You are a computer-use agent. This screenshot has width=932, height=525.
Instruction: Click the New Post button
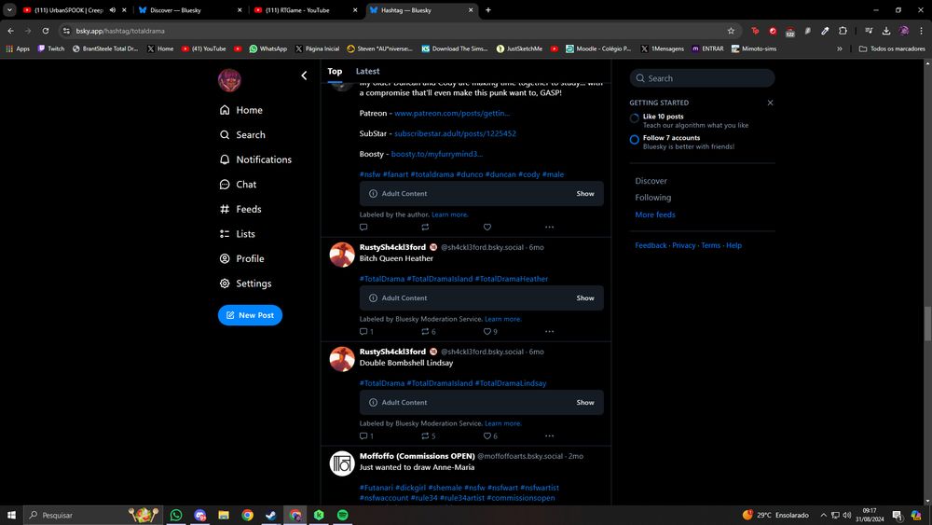[250, 315]
